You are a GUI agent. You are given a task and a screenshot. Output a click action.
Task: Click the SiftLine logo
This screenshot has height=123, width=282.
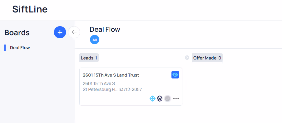coord(30,9)
